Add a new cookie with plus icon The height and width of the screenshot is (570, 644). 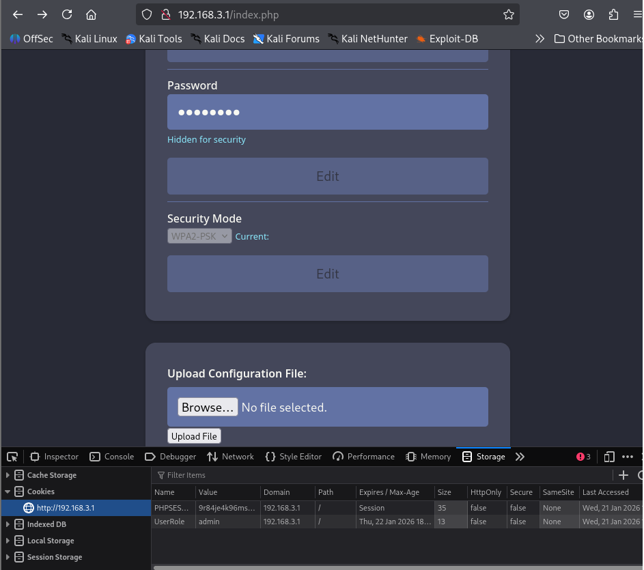[x=623, y=475]
